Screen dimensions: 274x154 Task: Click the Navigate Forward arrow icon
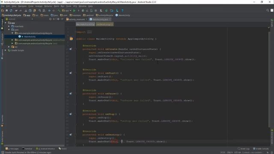[54, 11]
